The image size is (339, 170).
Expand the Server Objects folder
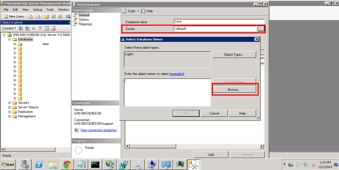pyautogui.click(x=10, y=107)
